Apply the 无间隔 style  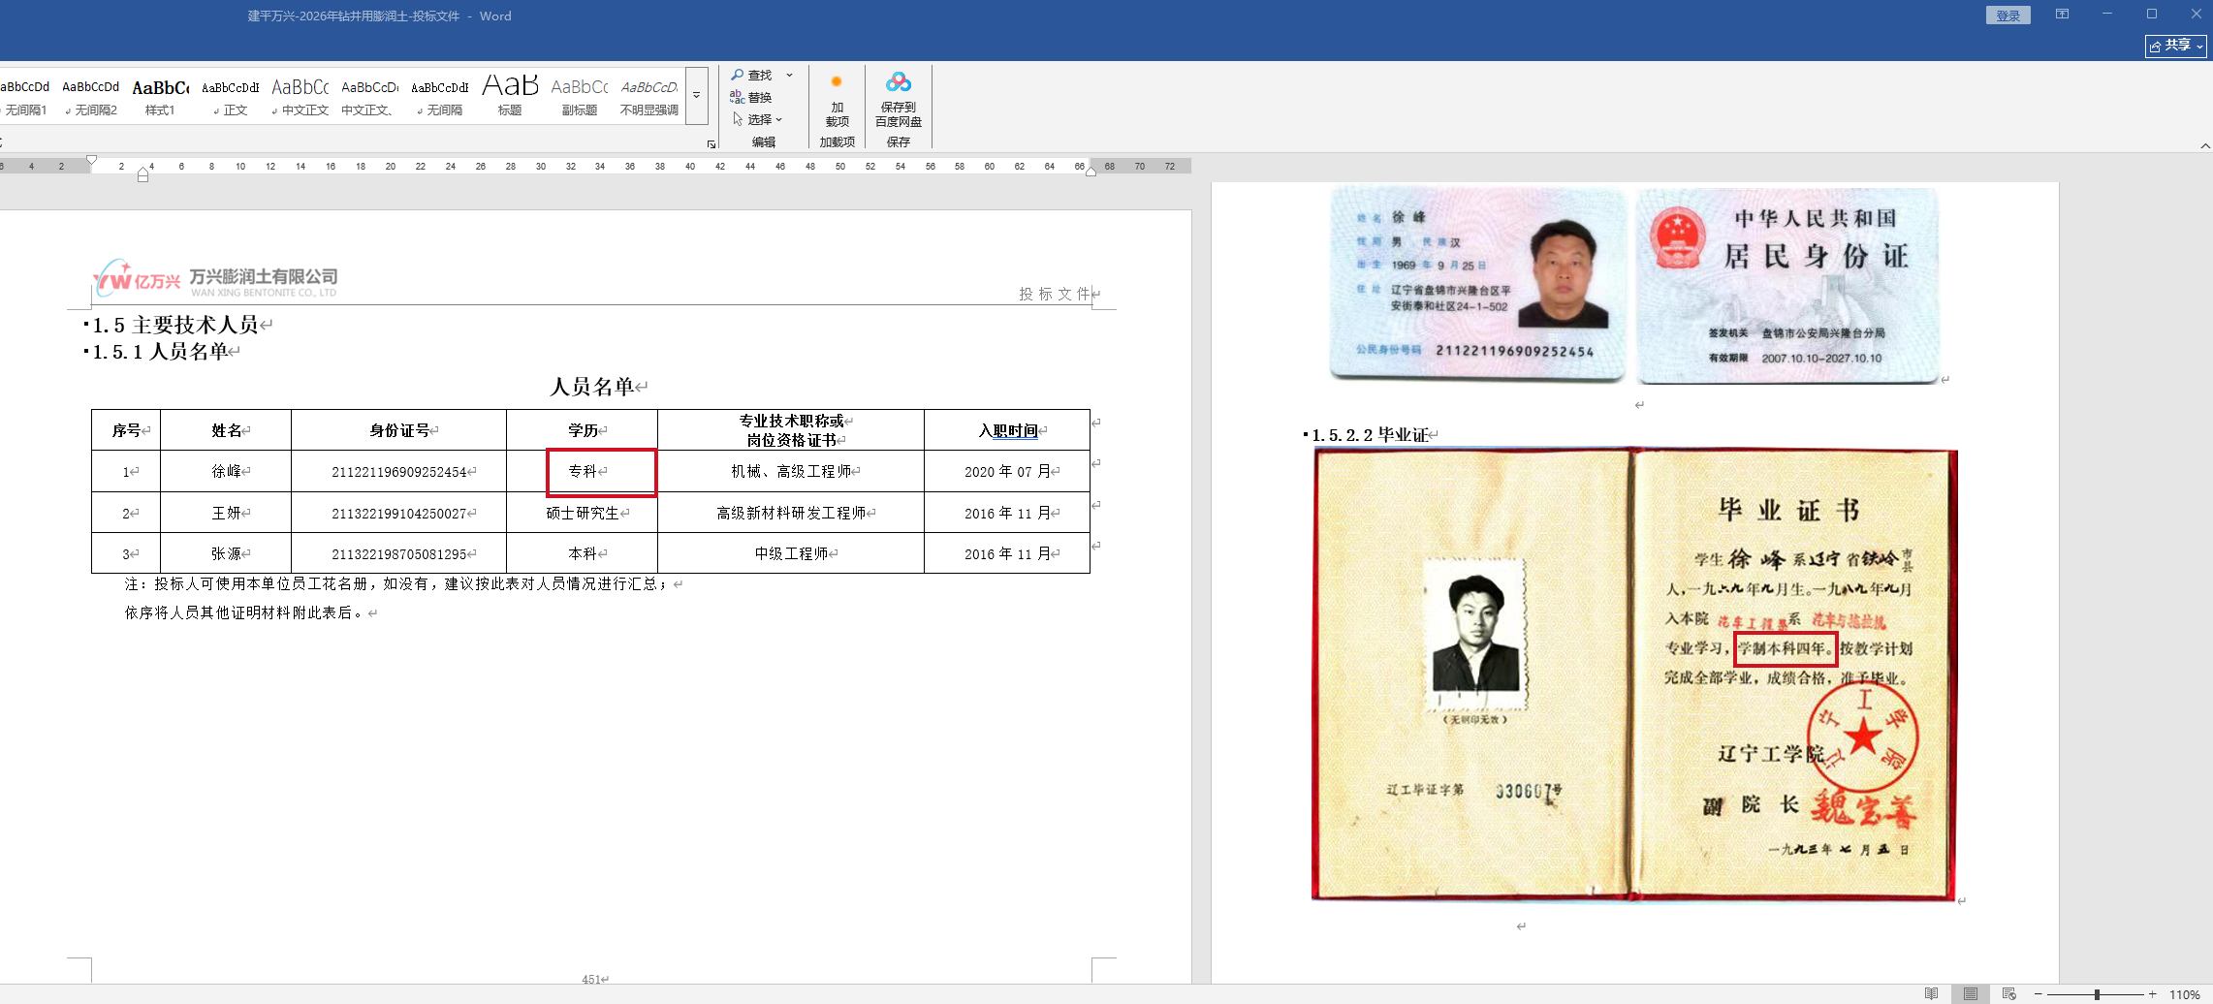click(x=439, y=97)
